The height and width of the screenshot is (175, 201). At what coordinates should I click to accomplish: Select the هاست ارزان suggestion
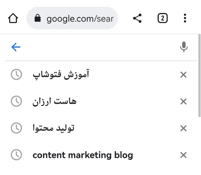(54, 101)
